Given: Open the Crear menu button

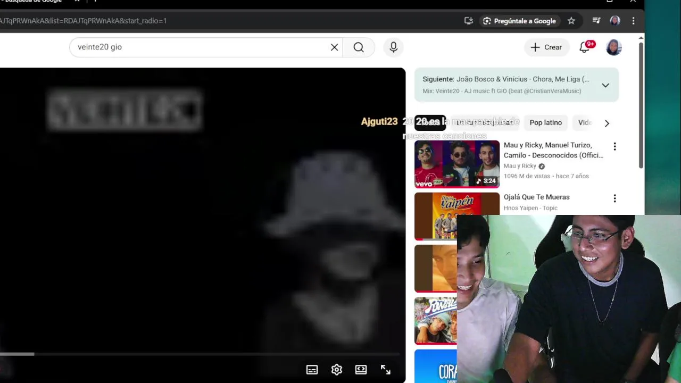Looking at the screenshot, I should click(x=546, y=47).
